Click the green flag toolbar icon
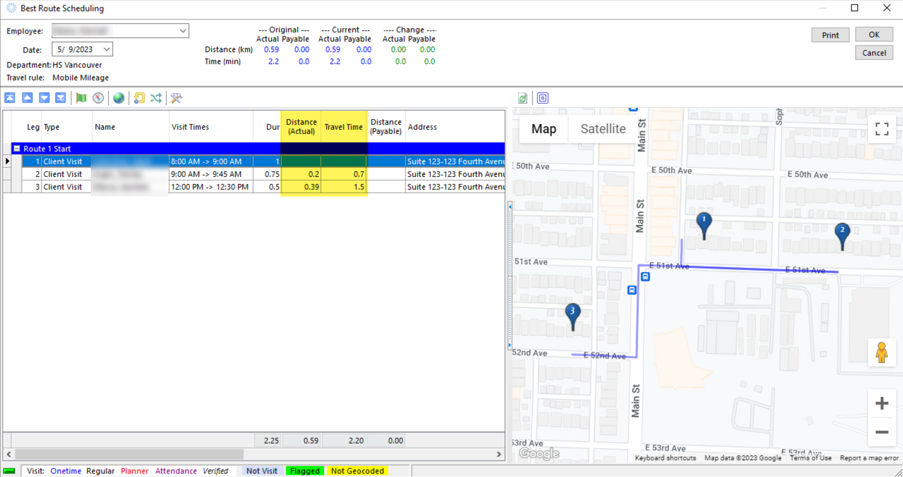The width and height of the screenshot is (903, 477). (x=80, y=98)
